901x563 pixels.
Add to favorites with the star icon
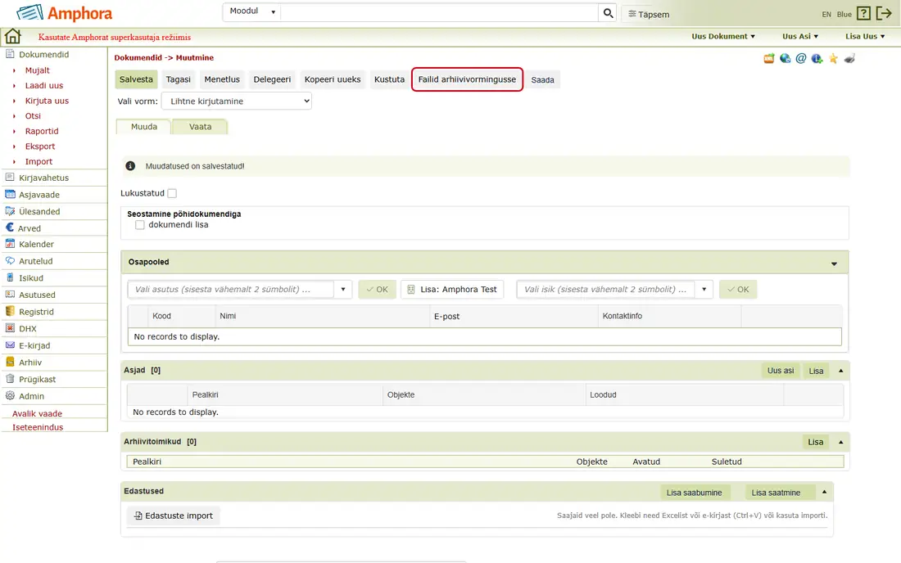point(833,58)
